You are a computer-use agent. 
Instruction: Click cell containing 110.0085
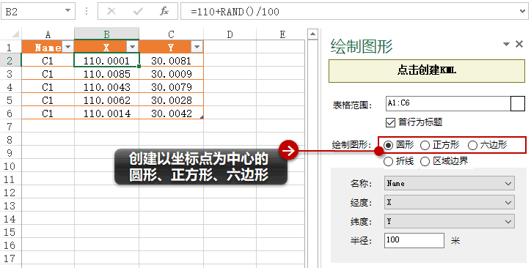[x=106, y=74]
